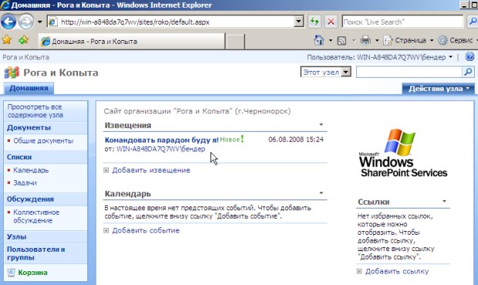The image size is (478, 285).
Task: Expand the Календарь web part menu arrow
Action: click(321, 193)
